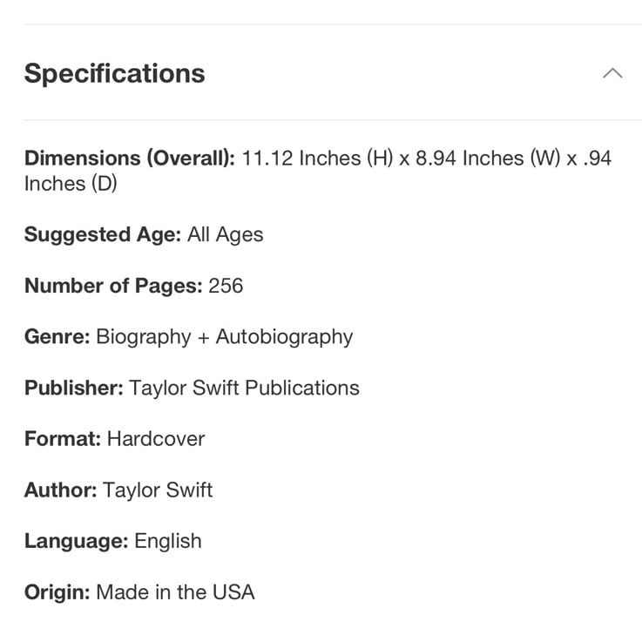
Task: Select the Author label
Action: (x=61, y=490)
